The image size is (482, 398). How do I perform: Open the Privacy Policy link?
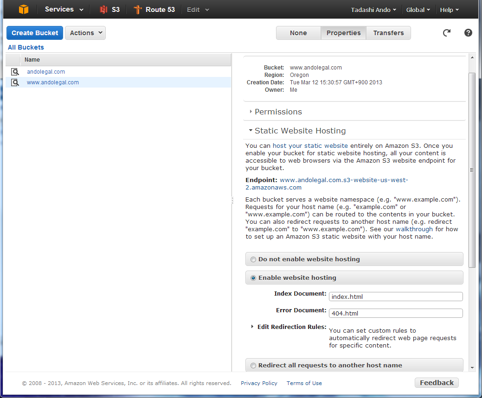[x=259, y=383]
